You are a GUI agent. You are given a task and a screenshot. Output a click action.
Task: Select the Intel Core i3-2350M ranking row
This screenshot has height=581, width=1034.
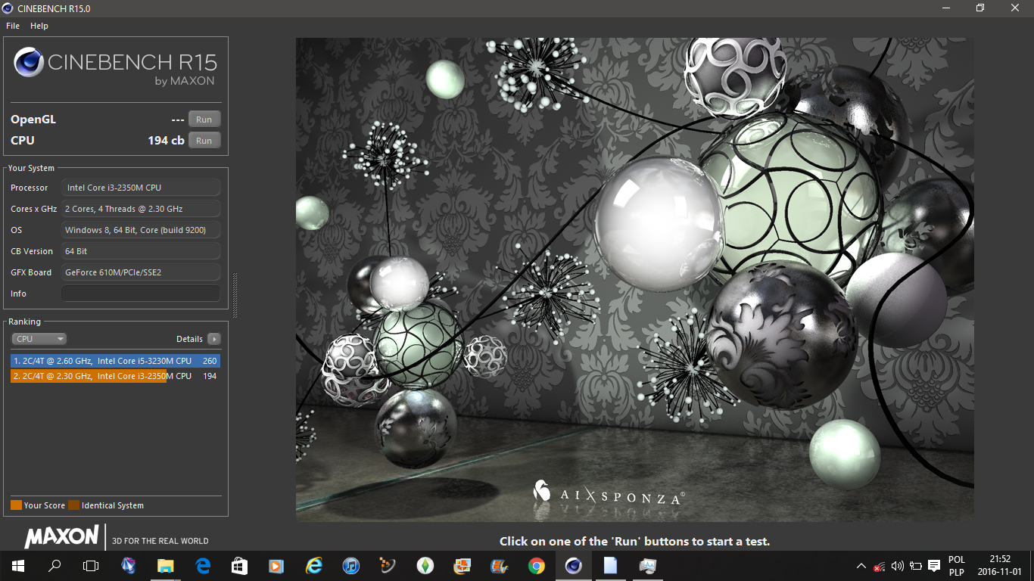(115, 376)
